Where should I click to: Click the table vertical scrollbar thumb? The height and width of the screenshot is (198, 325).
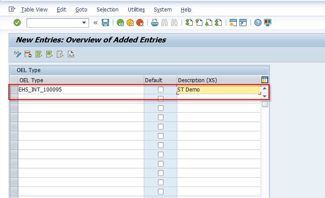tap(265, 104)
